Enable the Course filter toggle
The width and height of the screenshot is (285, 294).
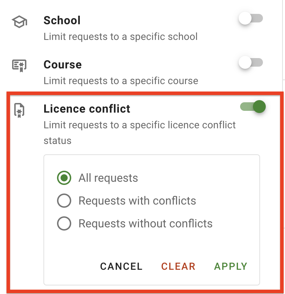tap(251, 63)
